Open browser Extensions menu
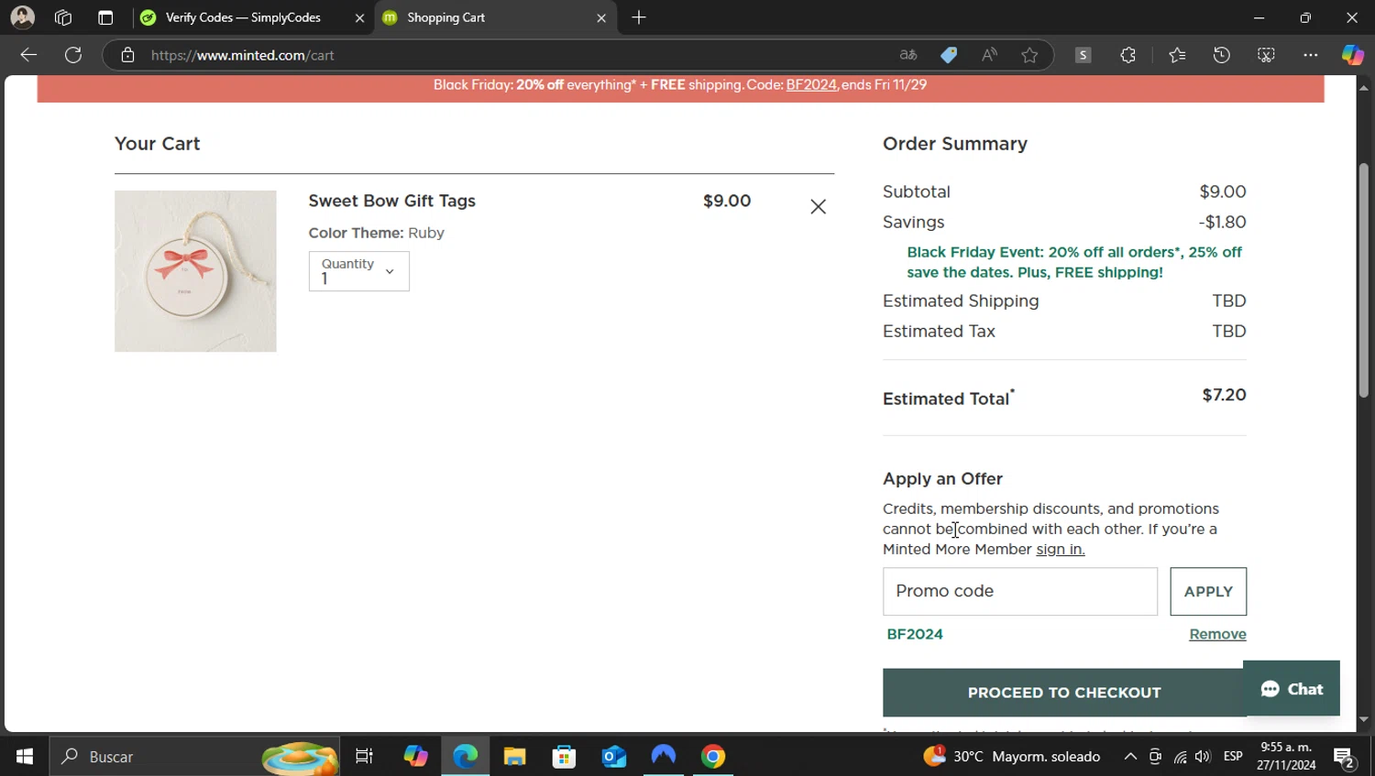Image resolution: width=1375 pixels, height=776 pixels. pyautogui.click(x=1127, y=55)
